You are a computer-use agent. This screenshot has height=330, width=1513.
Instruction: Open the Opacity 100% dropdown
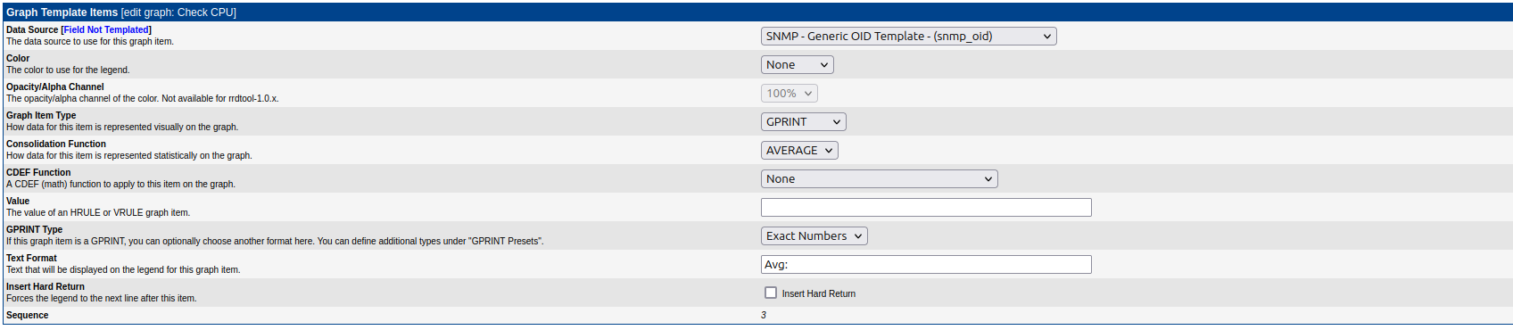click(x=790, y=94)
